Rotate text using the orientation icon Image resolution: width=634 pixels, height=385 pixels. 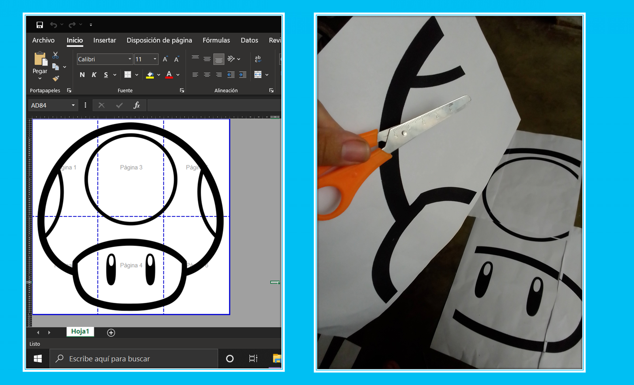point(231,59)
